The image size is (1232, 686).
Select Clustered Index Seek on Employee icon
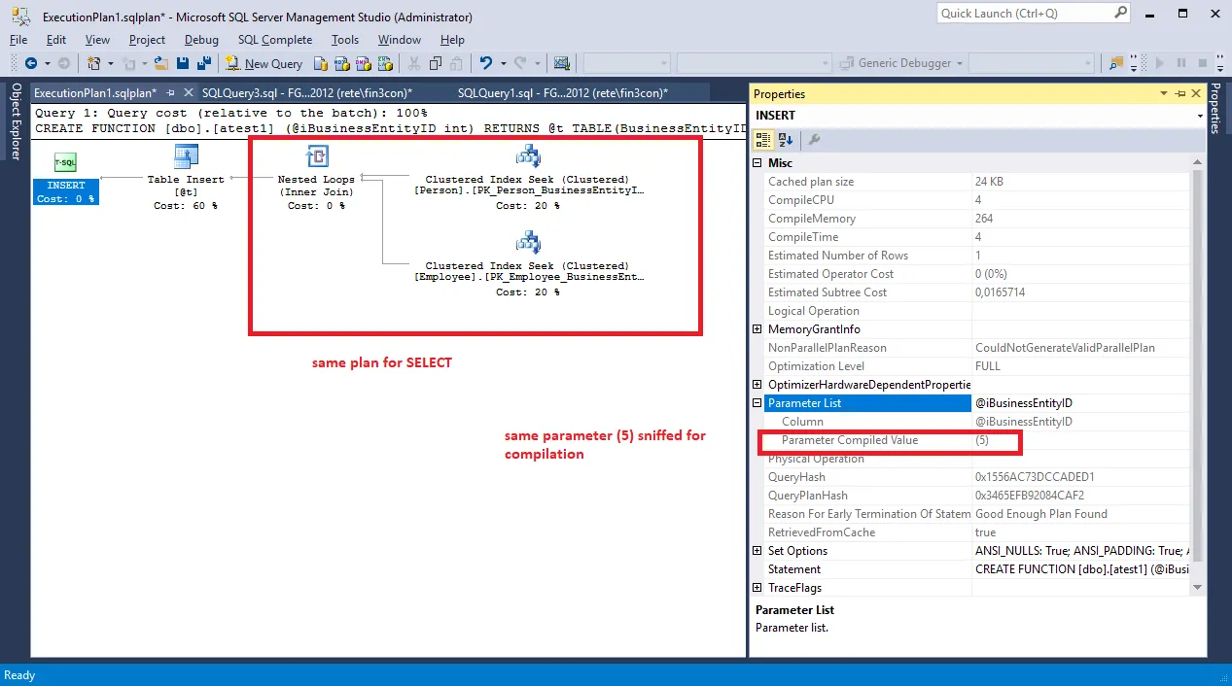click(x=527, y=242)
